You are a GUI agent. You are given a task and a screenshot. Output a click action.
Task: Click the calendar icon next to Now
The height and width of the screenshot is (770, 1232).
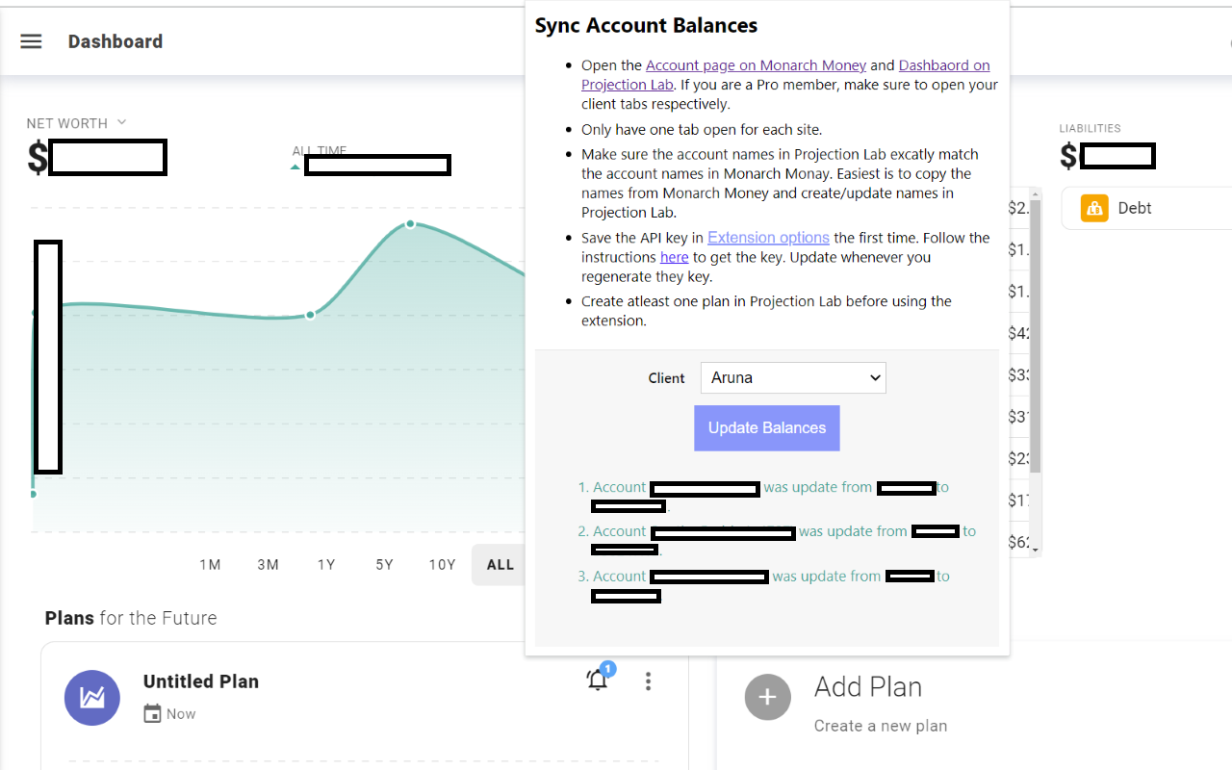[x=152, y=713]
